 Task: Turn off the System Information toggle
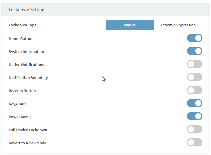194,51
